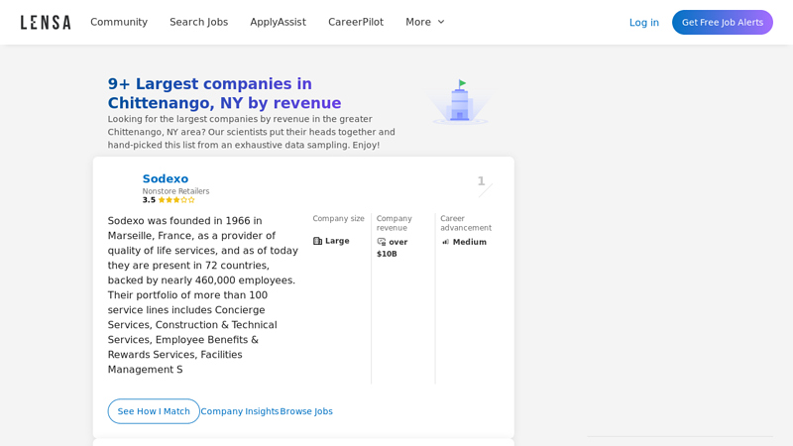Click the 'Company size' label
The image size is (793, 446).
[338, 218]
